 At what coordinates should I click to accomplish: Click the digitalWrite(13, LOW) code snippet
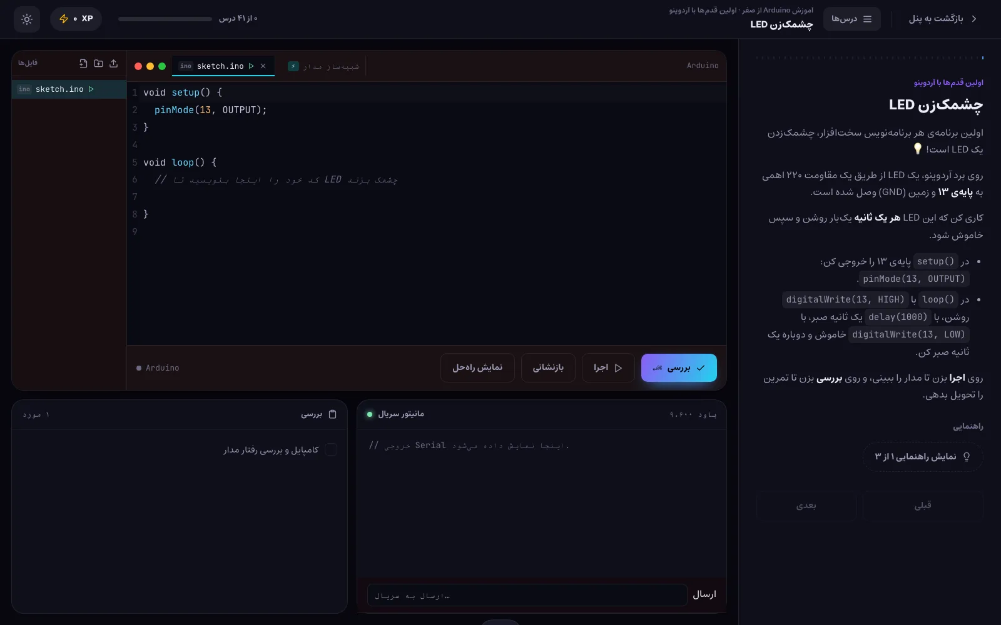pyautogui.click(x=908, y=334)
